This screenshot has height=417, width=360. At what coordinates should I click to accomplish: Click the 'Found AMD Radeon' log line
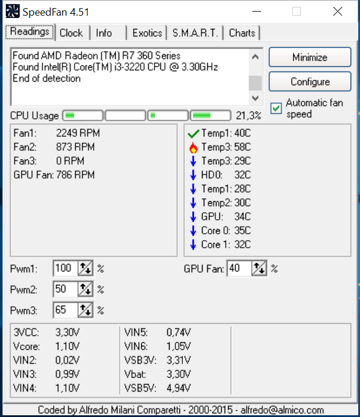[97, 56]
